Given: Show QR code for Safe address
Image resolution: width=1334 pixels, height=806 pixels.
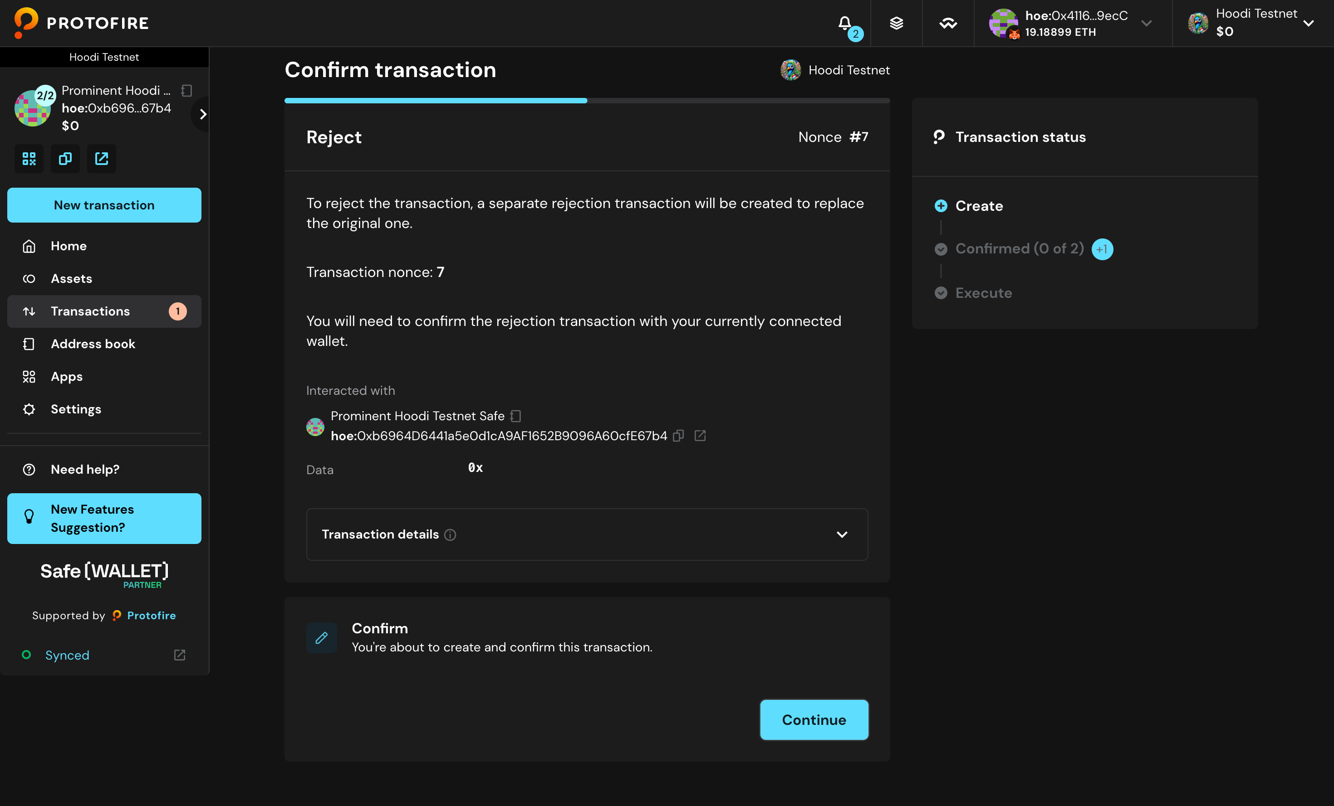Looking at the screenshot, I should (29, 159).
